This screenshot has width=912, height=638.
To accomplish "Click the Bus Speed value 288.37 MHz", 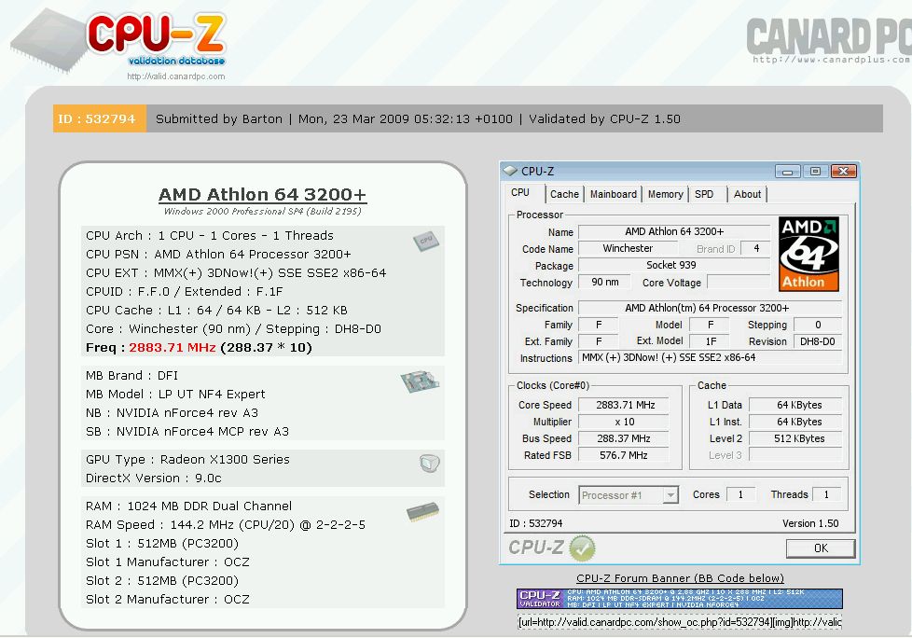I will [x=626, y=438].
